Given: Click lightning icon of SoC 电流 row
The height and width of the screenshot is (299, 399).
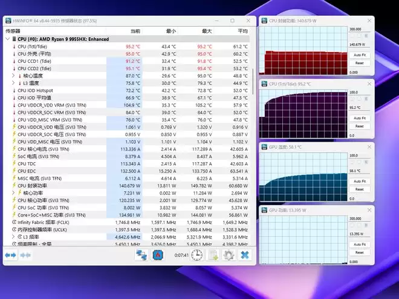Looking at the screenshot, I should tap(15, 156).
